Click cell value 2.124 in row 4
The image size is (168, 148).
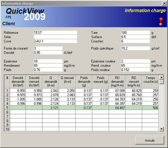(x=51, y=103)
